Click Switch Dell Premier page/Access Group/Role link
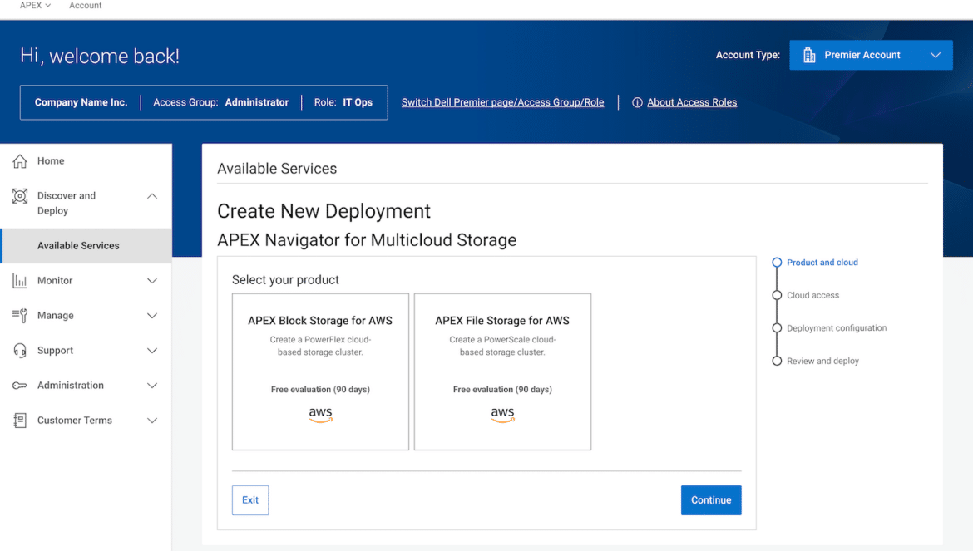This screenshot has height=551, width=973. (x=502, y=103)
